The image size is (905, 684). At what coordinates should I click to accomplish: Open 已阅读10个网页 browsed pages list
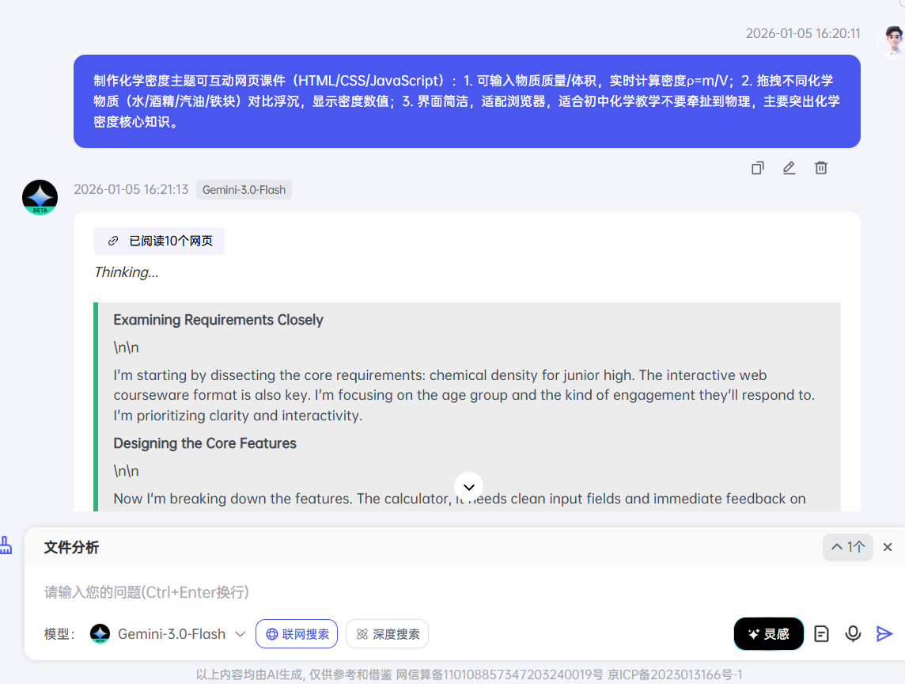click(158, 240)
